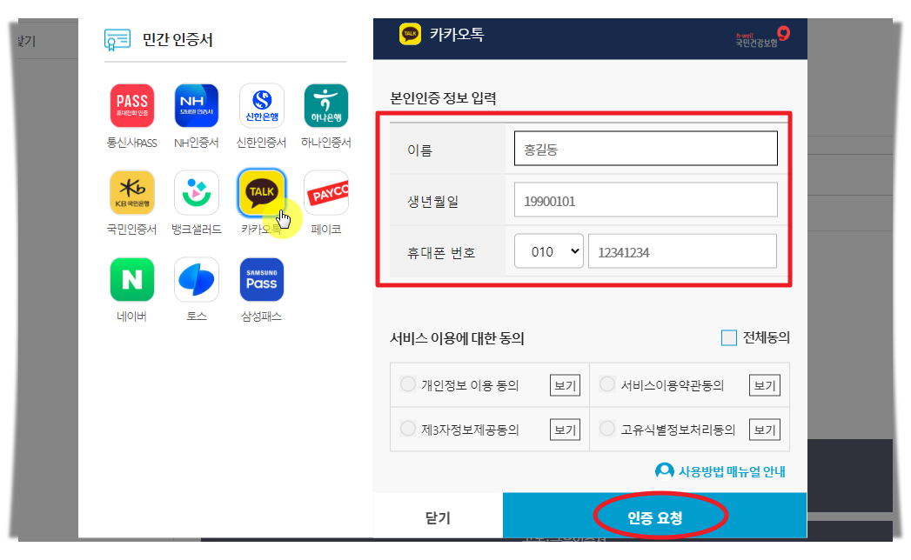Select the KB 국민인증서 icon
The image size is (911, 560).
(x=132, y=192)
